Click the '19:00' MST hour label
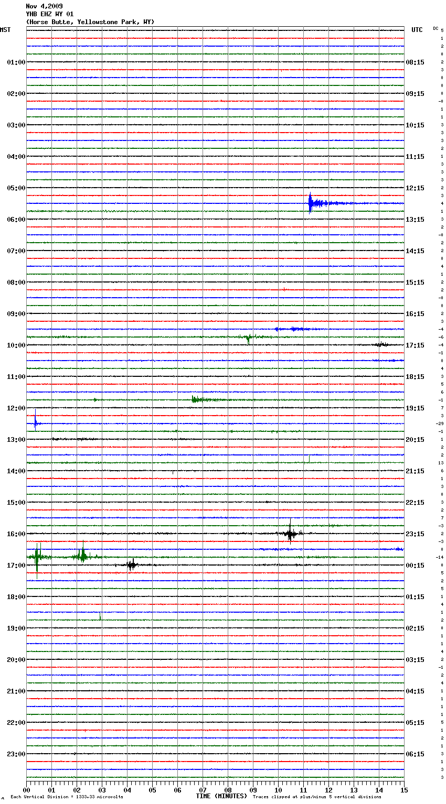This screenshot has width=446, height=804. [16, 628]
